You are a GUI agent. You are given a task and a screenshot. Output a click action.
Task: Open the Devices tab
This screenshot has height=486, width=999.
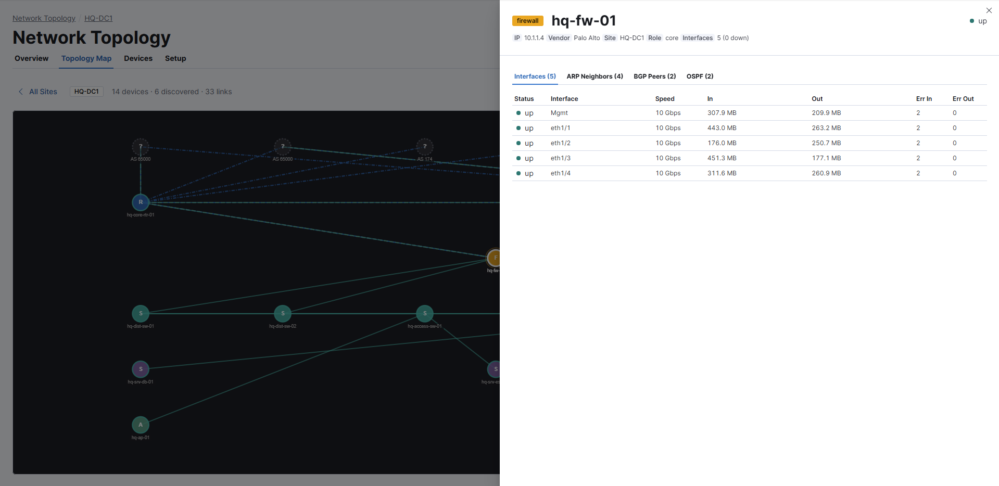[138, 58]
